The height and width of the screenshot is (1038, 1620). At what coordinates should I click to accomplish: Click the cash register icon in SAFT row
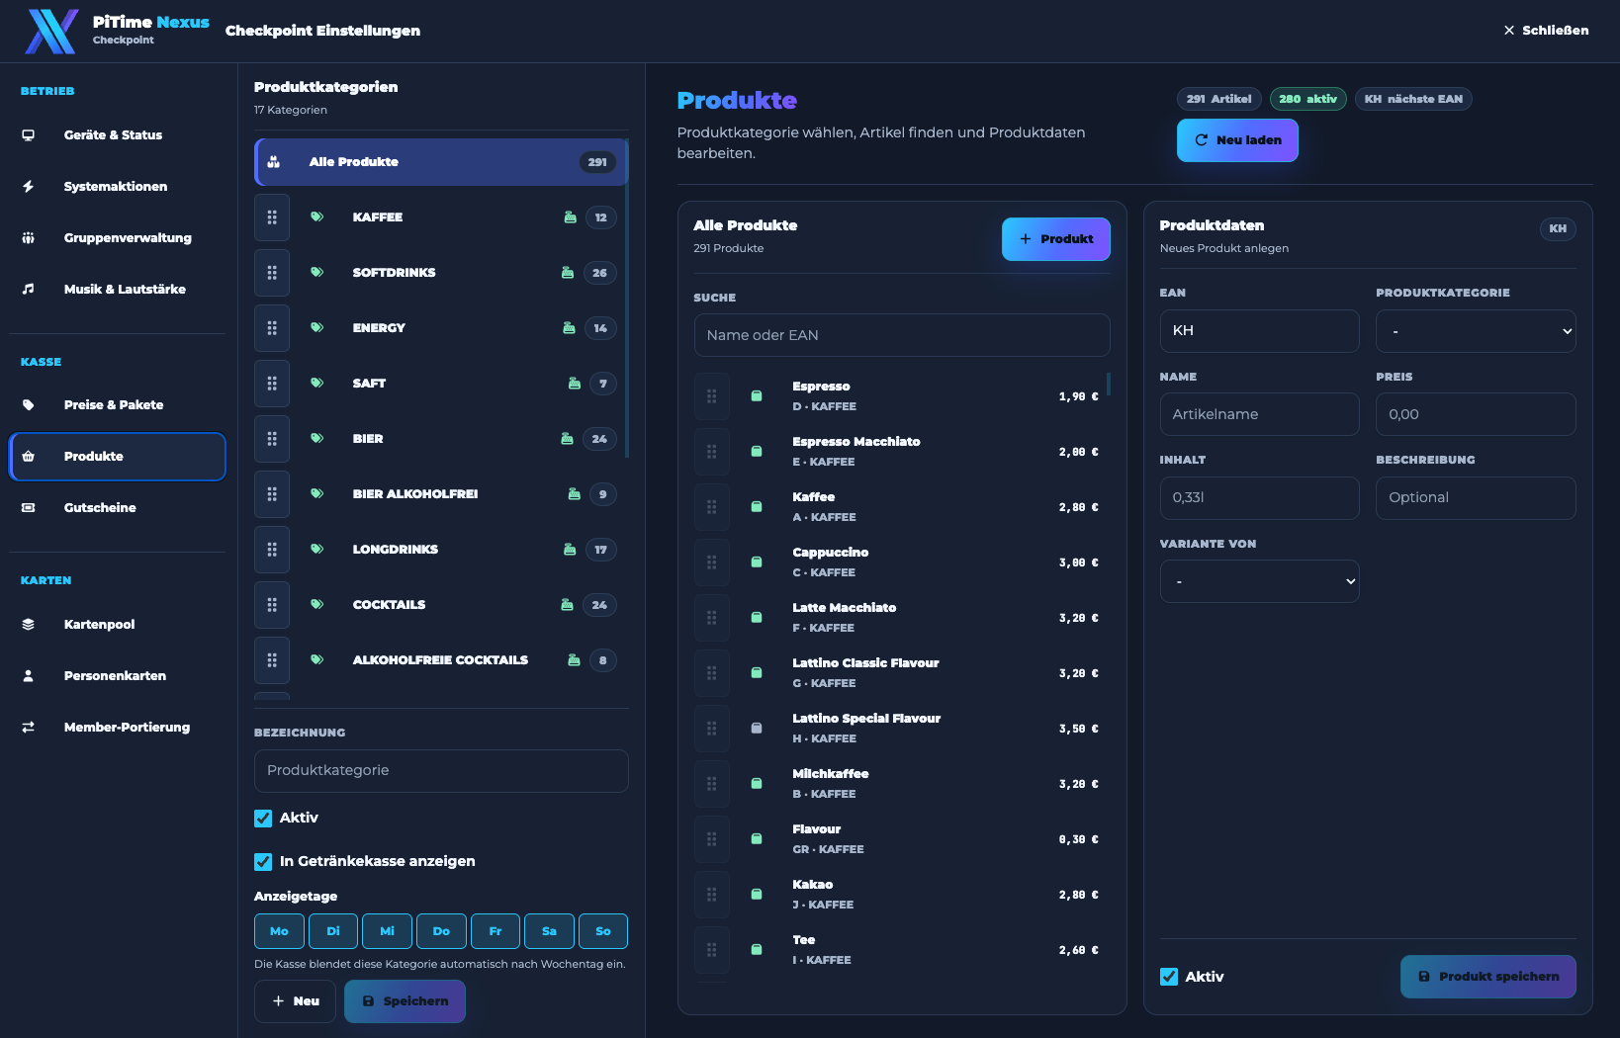point(574,384)
